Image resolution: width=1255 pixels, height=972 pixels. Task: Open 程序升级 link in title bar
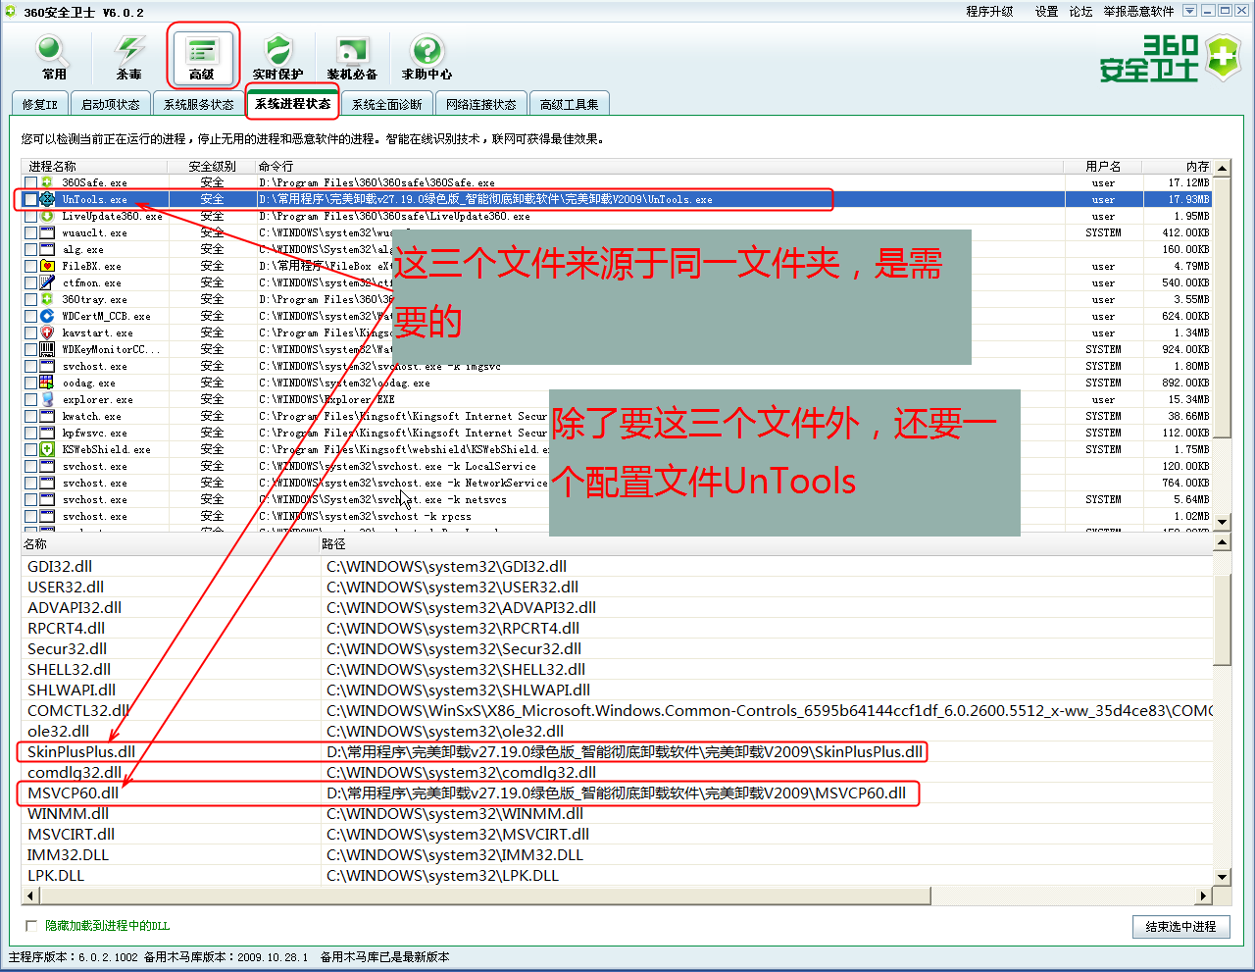click(x=989, y=12)
